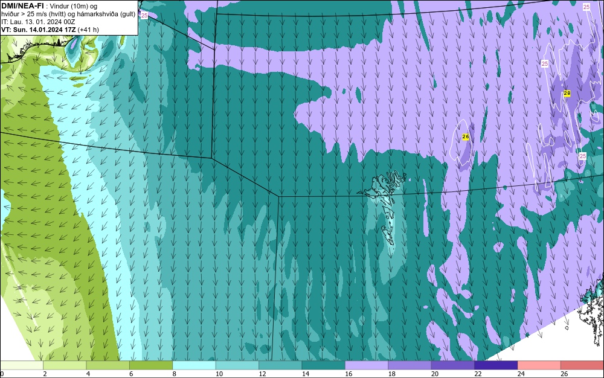This screenshot has width=604, height=378.
Task: Select the 10–12 m/s legend swatch
Action: 237,365
